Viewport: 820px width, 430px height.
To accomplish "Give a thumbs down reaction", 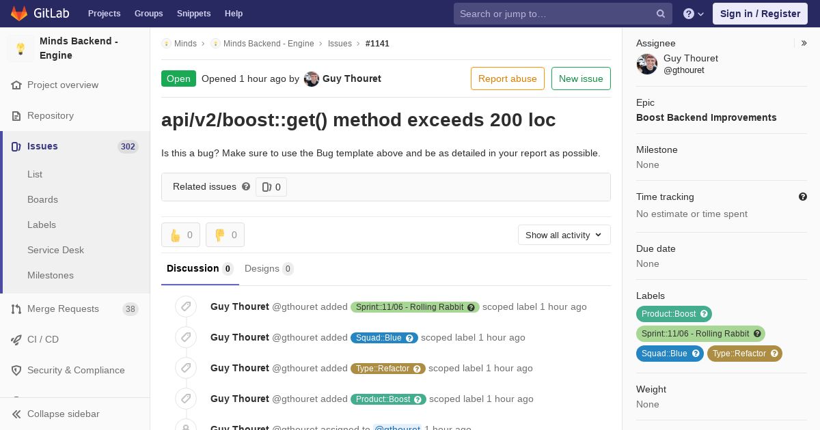I will (x=225, y=235).
